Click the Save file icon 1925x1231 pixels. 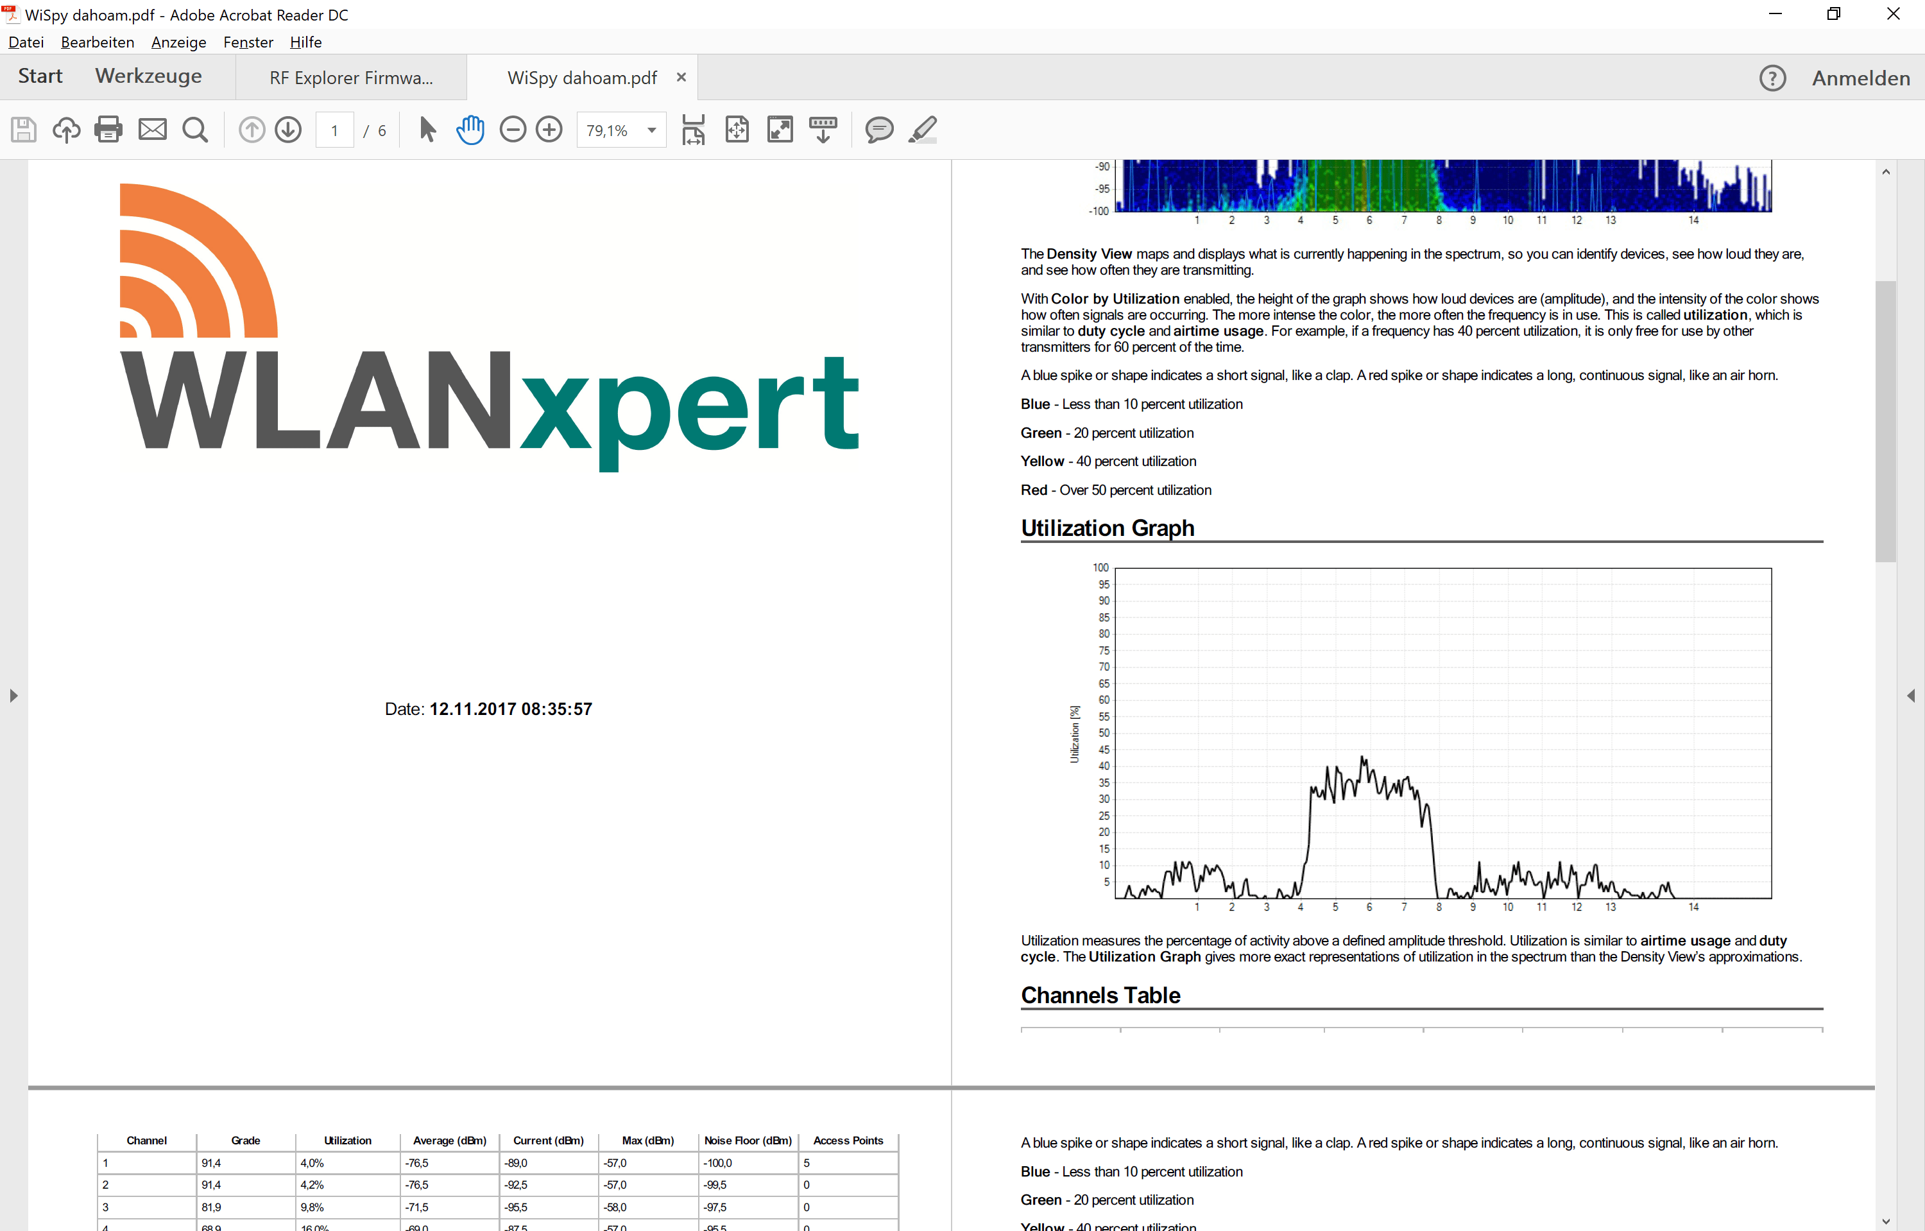click(23, 130)
